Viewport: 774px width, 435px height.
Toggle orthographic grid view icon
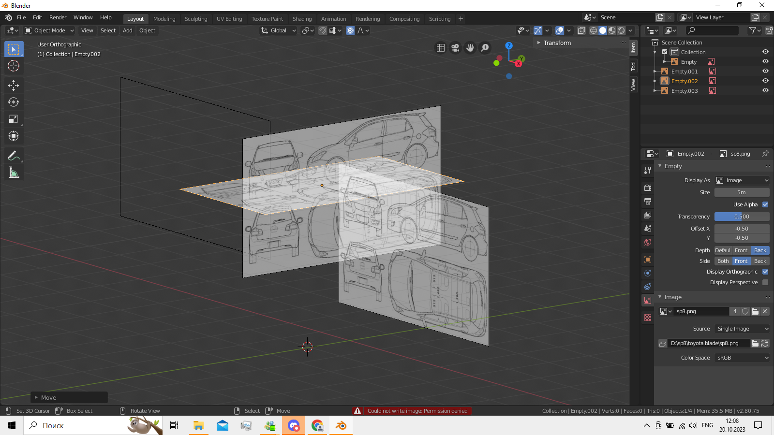(x=441, y=48)
